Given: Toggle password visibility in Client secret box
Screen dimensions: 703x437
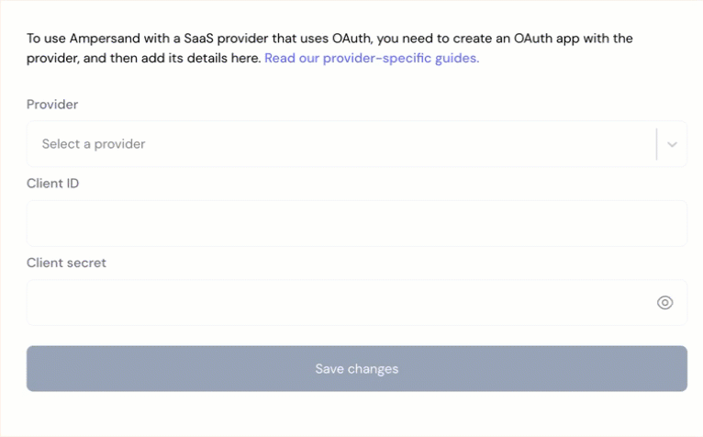Looking at the screenshot, I should (664, 302).
